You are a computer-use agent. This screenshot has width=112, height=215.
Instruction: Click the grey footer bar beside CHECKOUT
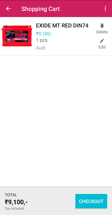coord(51,201)
